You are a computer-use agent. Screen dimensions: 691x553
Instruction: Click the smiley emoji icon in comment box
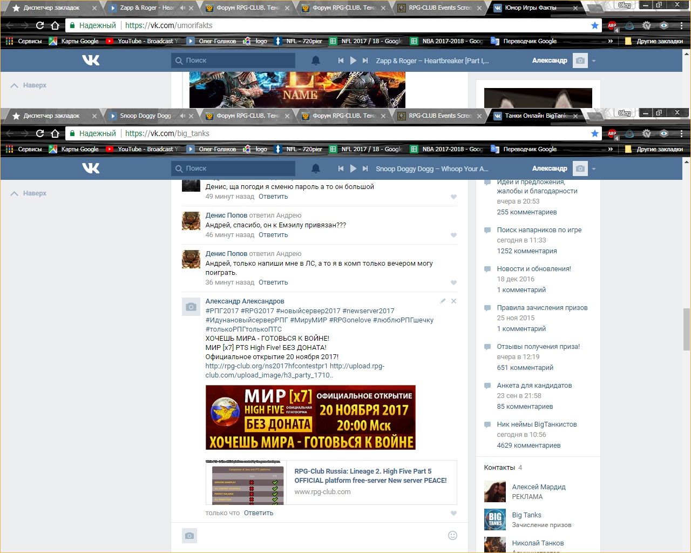(452, 535)
